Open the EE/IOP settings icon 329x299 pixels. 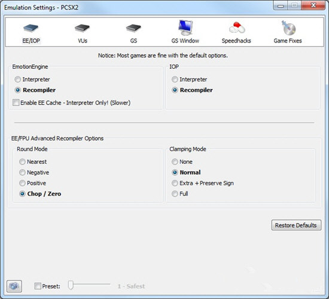click(31, 28)
